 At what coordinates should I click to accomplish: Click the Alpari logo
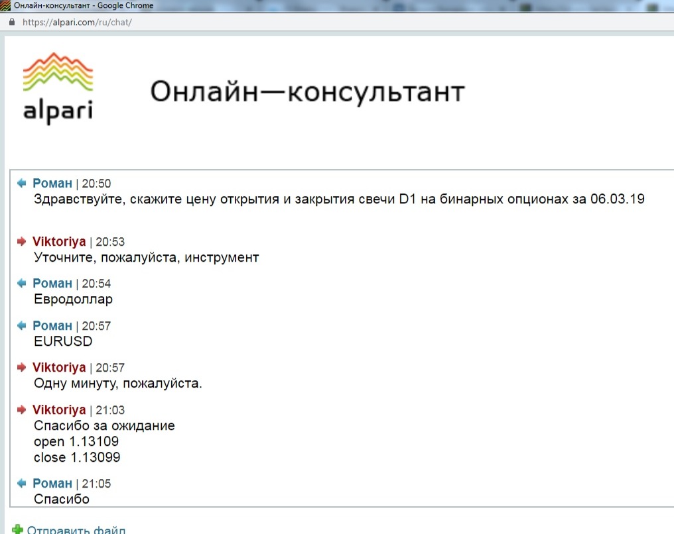(58, 88)
